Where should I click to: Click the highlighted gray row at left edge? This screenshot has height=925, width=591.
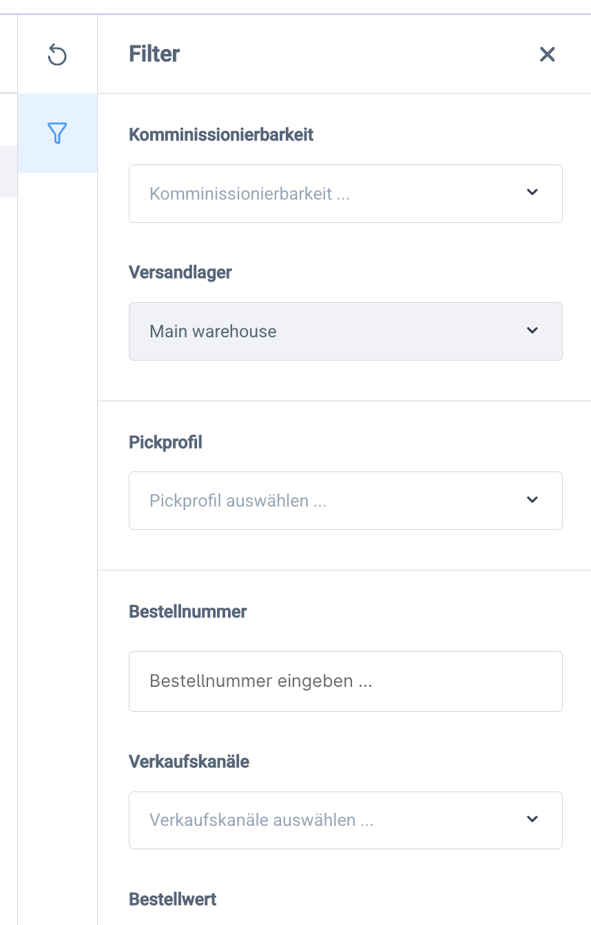8,171
